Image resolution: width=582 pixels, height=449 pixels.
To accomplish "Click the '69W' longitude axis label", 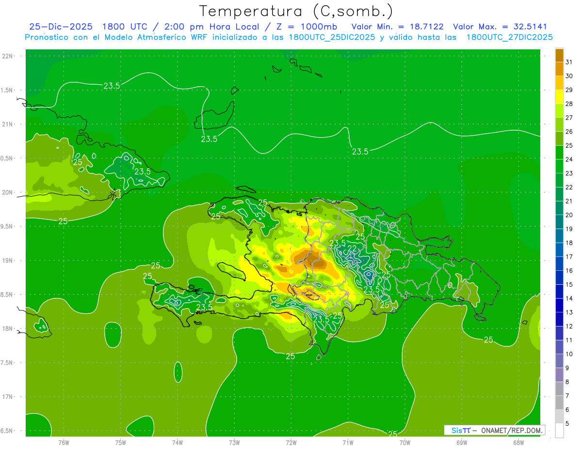I will click(x=462, y=442).
